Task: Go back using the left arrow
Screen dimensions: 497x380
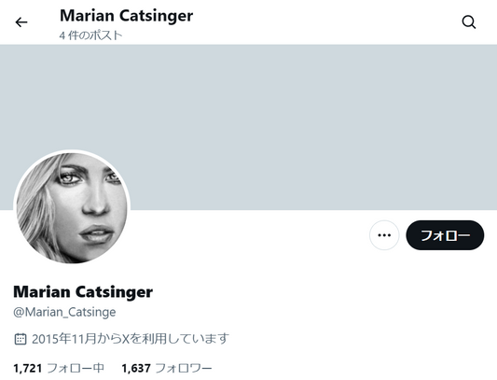Action: pos(21,22)
